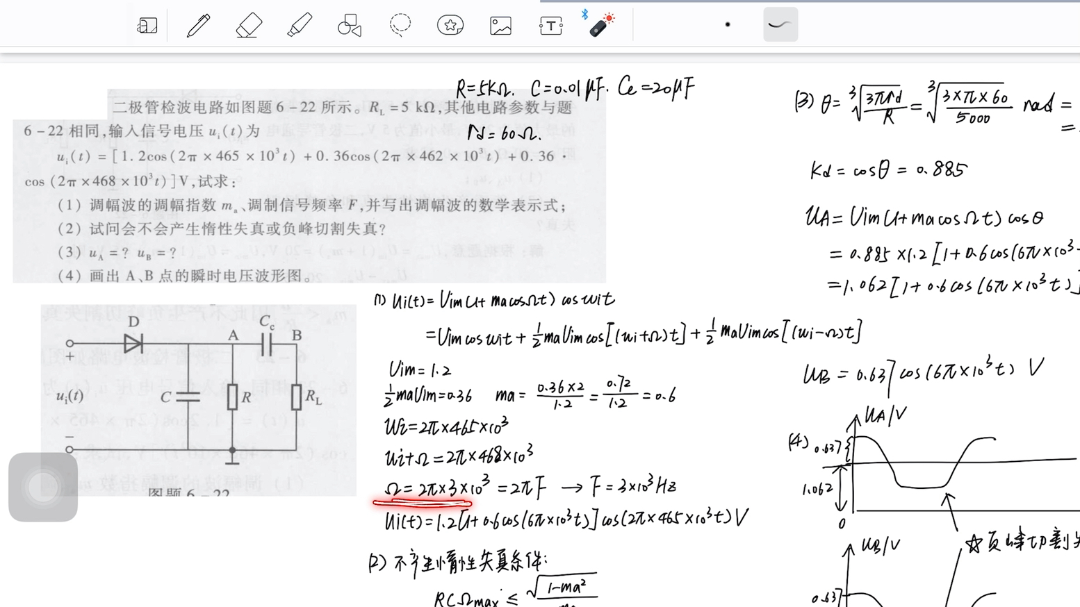Image resolution: width=1080 pixels, height=607 pixels.
Task: Insert an image with the Image tool
Action: tap(500, 26)
